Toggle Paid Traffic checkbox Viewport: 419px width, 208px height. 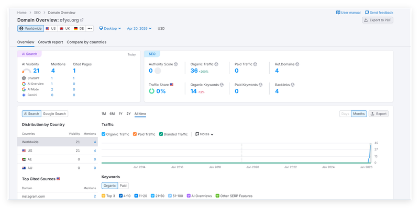(135, 134)
